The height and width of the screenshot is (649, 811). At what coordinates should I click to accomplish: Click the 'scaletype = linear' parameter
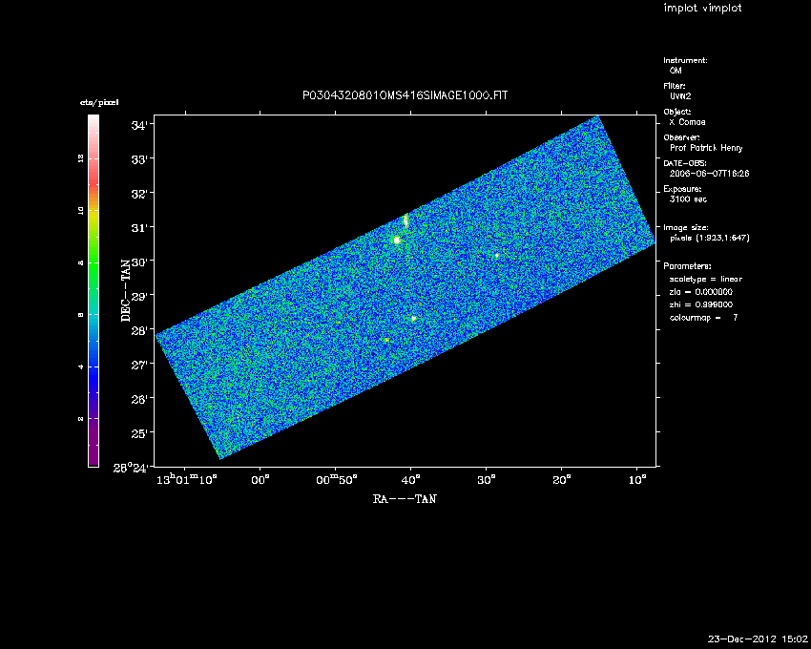[x=706, y=279]
